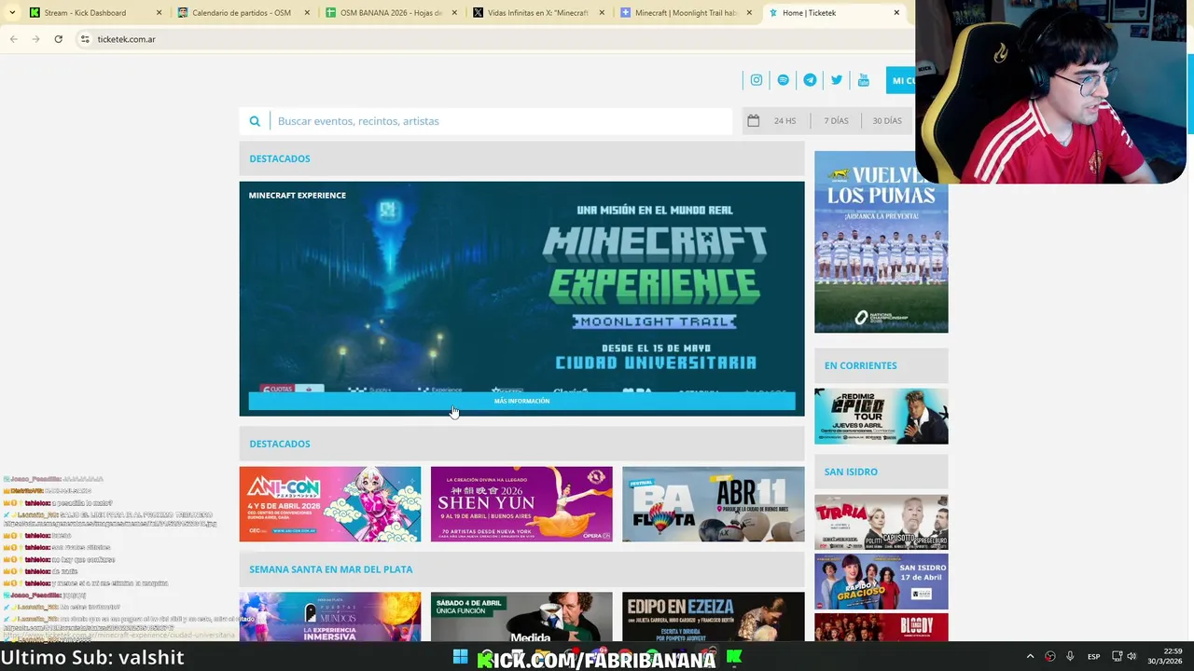The image size is (1194, 671).
Task: Open the Edipo en Ezeiza card
Action: [713, 616]
